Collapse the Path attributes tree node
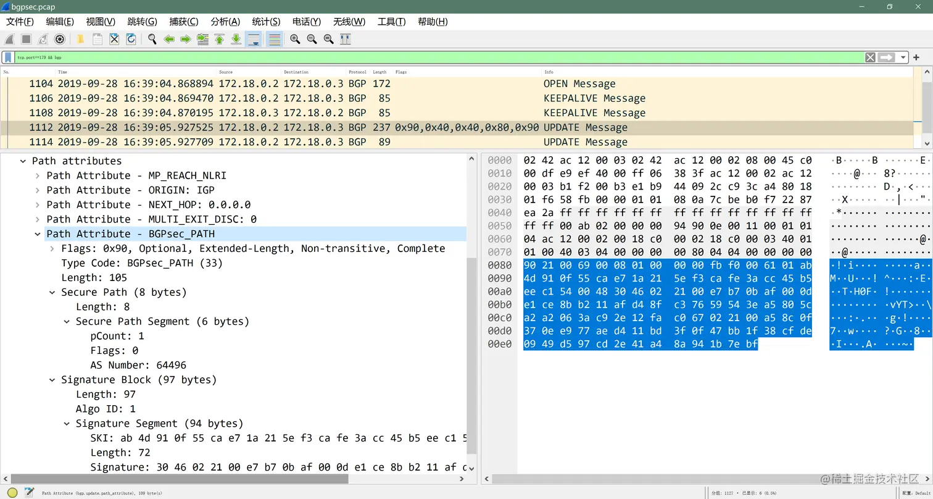 [23, 161]
